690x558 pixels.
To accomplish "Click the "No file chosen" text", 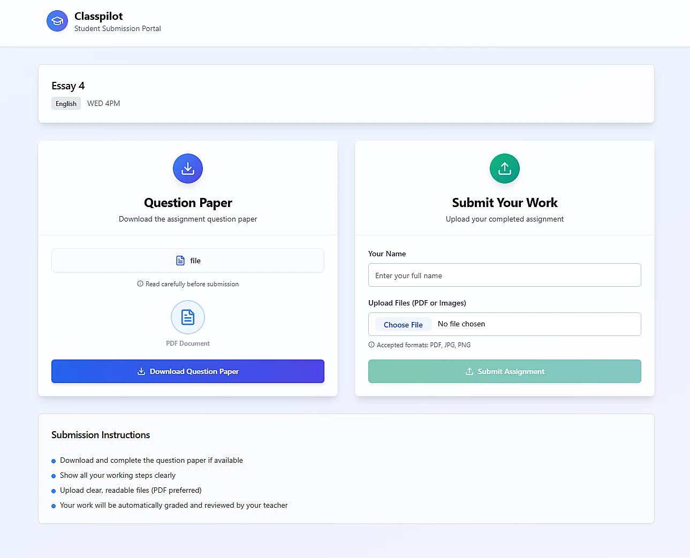I will tap(461, 324).
